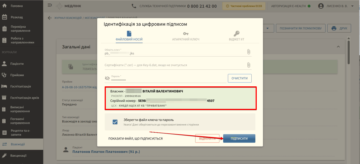Open appointment link A-26-08-10-16375704
This screenshot has width=360, height=164.
(79, 87)
